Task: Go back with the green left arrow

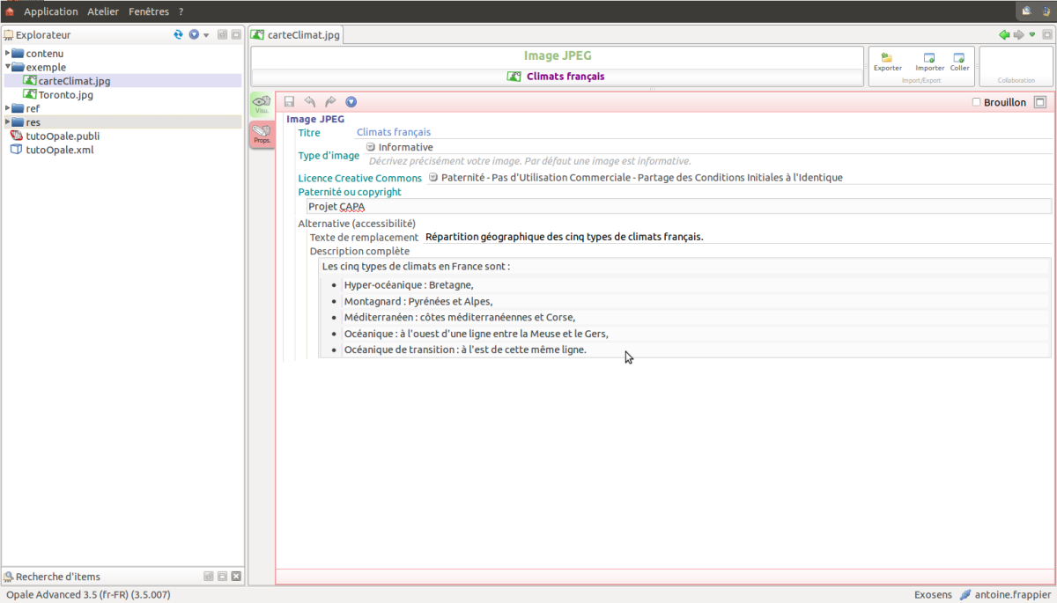Action: 1003,34
